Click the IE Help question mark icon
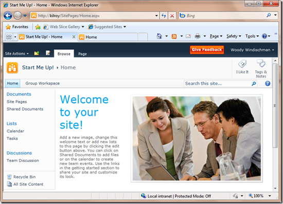 click(x=264, y=36)
